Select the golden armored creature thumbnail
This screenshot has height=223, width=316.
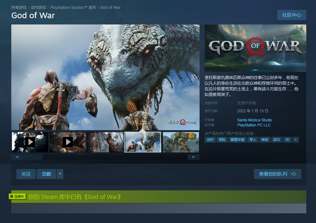[x=181, y=142]
